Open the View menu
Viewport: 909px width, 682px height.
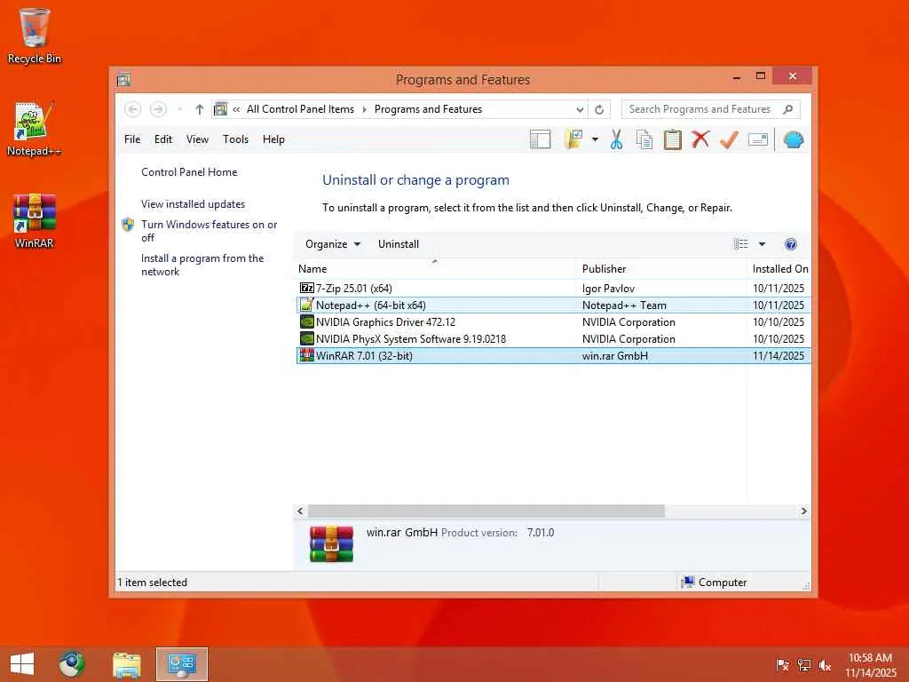pyautogui.click(x=197, y=139)
